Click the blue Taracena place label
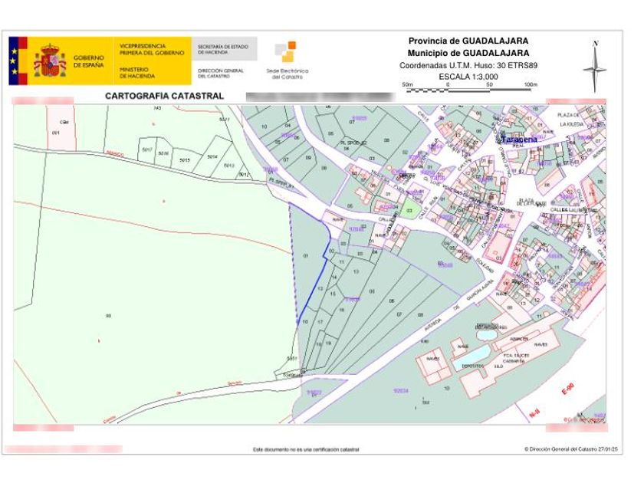 point(519,140)
